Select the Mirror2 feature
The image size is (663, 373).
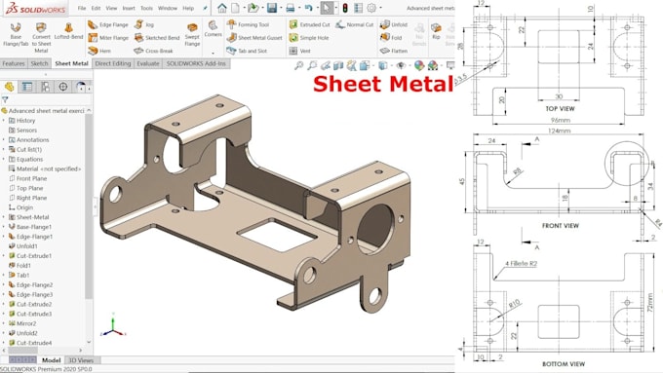pyautogui.click(x=22, y=323)
